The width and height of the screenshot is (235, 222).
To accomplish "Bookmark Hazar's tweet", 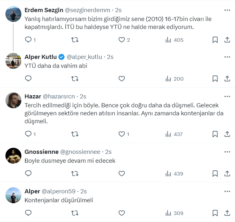I will click(215, 134).
